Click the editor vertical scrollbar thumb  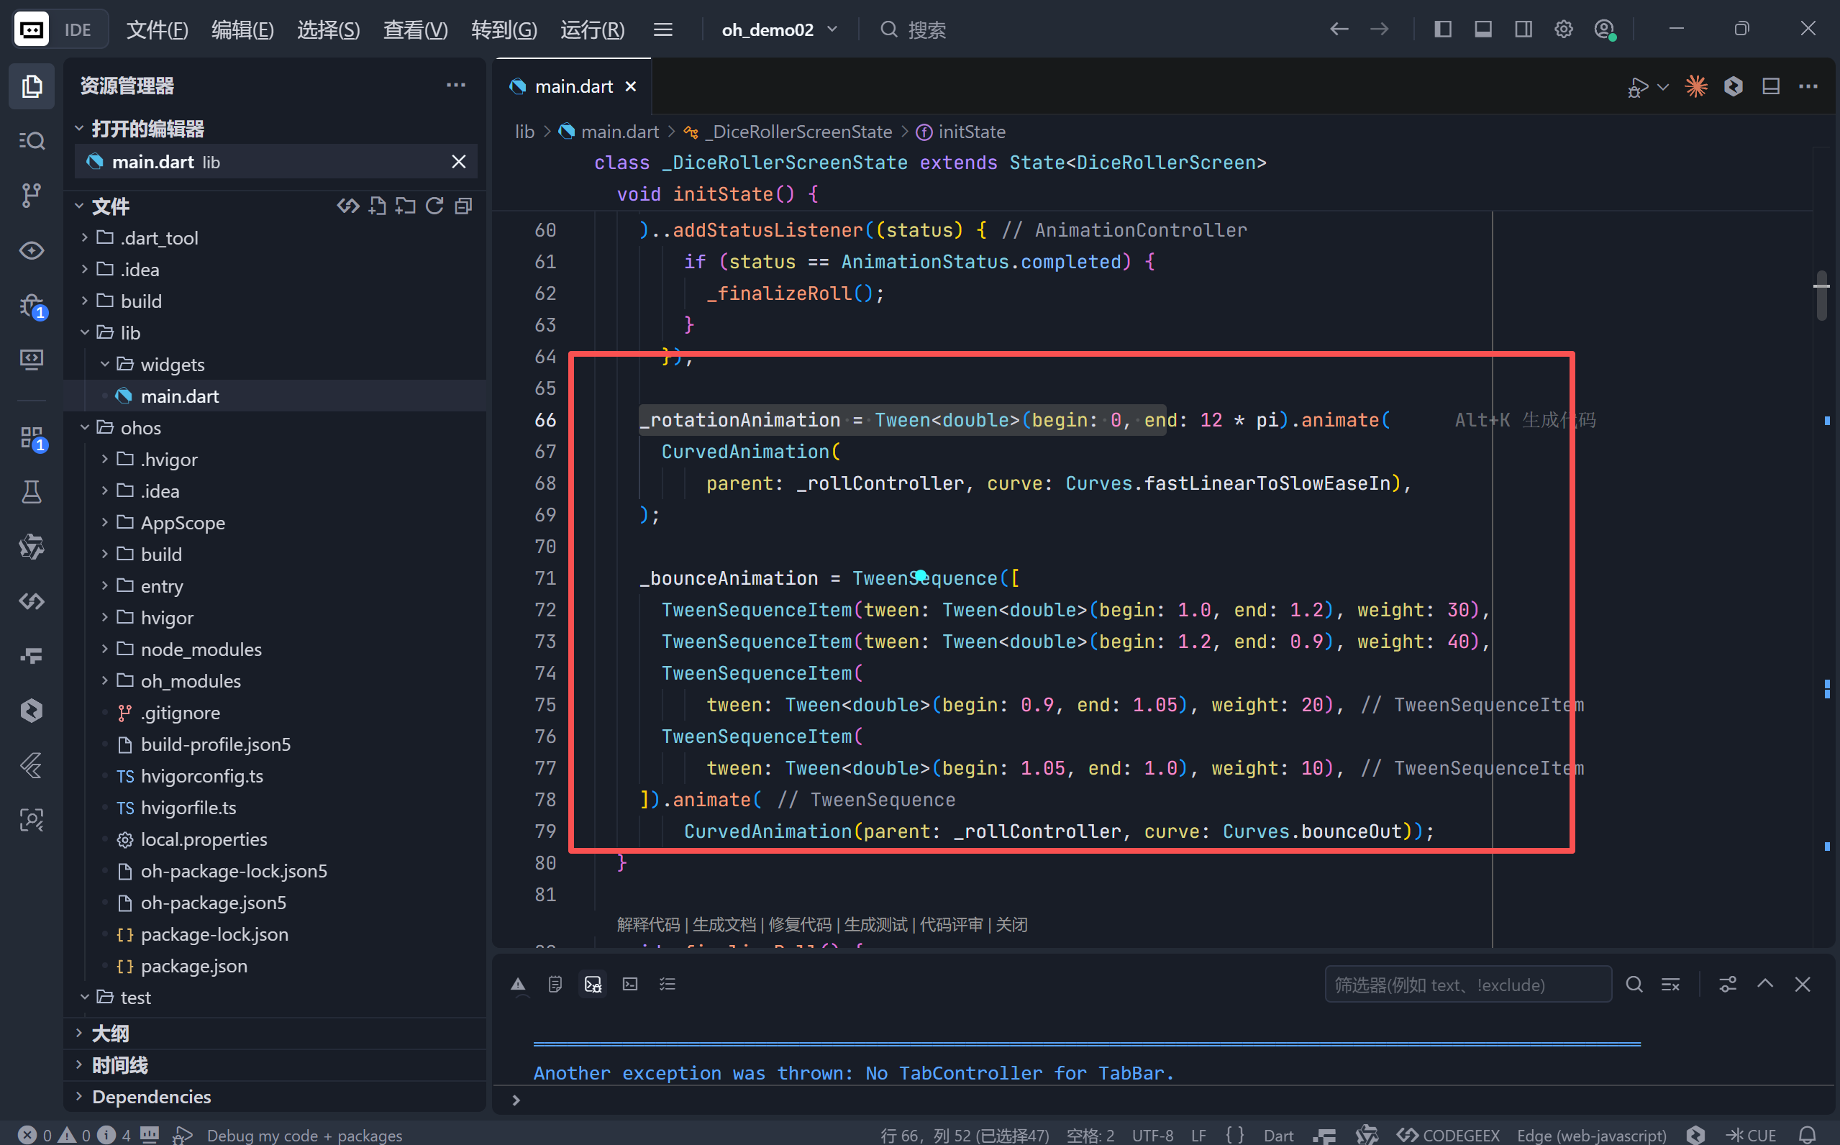1821,297
